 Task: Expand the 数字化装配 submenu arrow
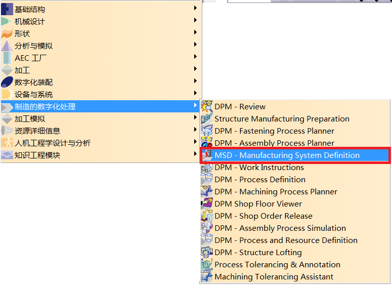pyautogui.click(x=195, y=81)
